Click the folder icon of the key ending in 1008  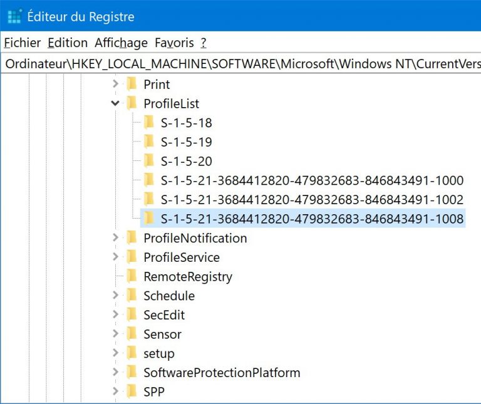[x=148, y=218]
